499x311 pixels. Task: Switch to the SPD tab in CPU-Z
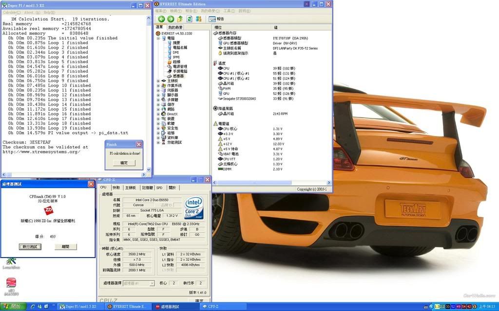[159, 188]
